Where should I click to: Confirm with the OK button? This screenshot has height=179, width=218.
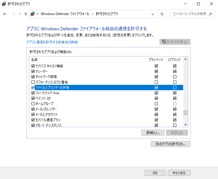(x=155, y=173)
